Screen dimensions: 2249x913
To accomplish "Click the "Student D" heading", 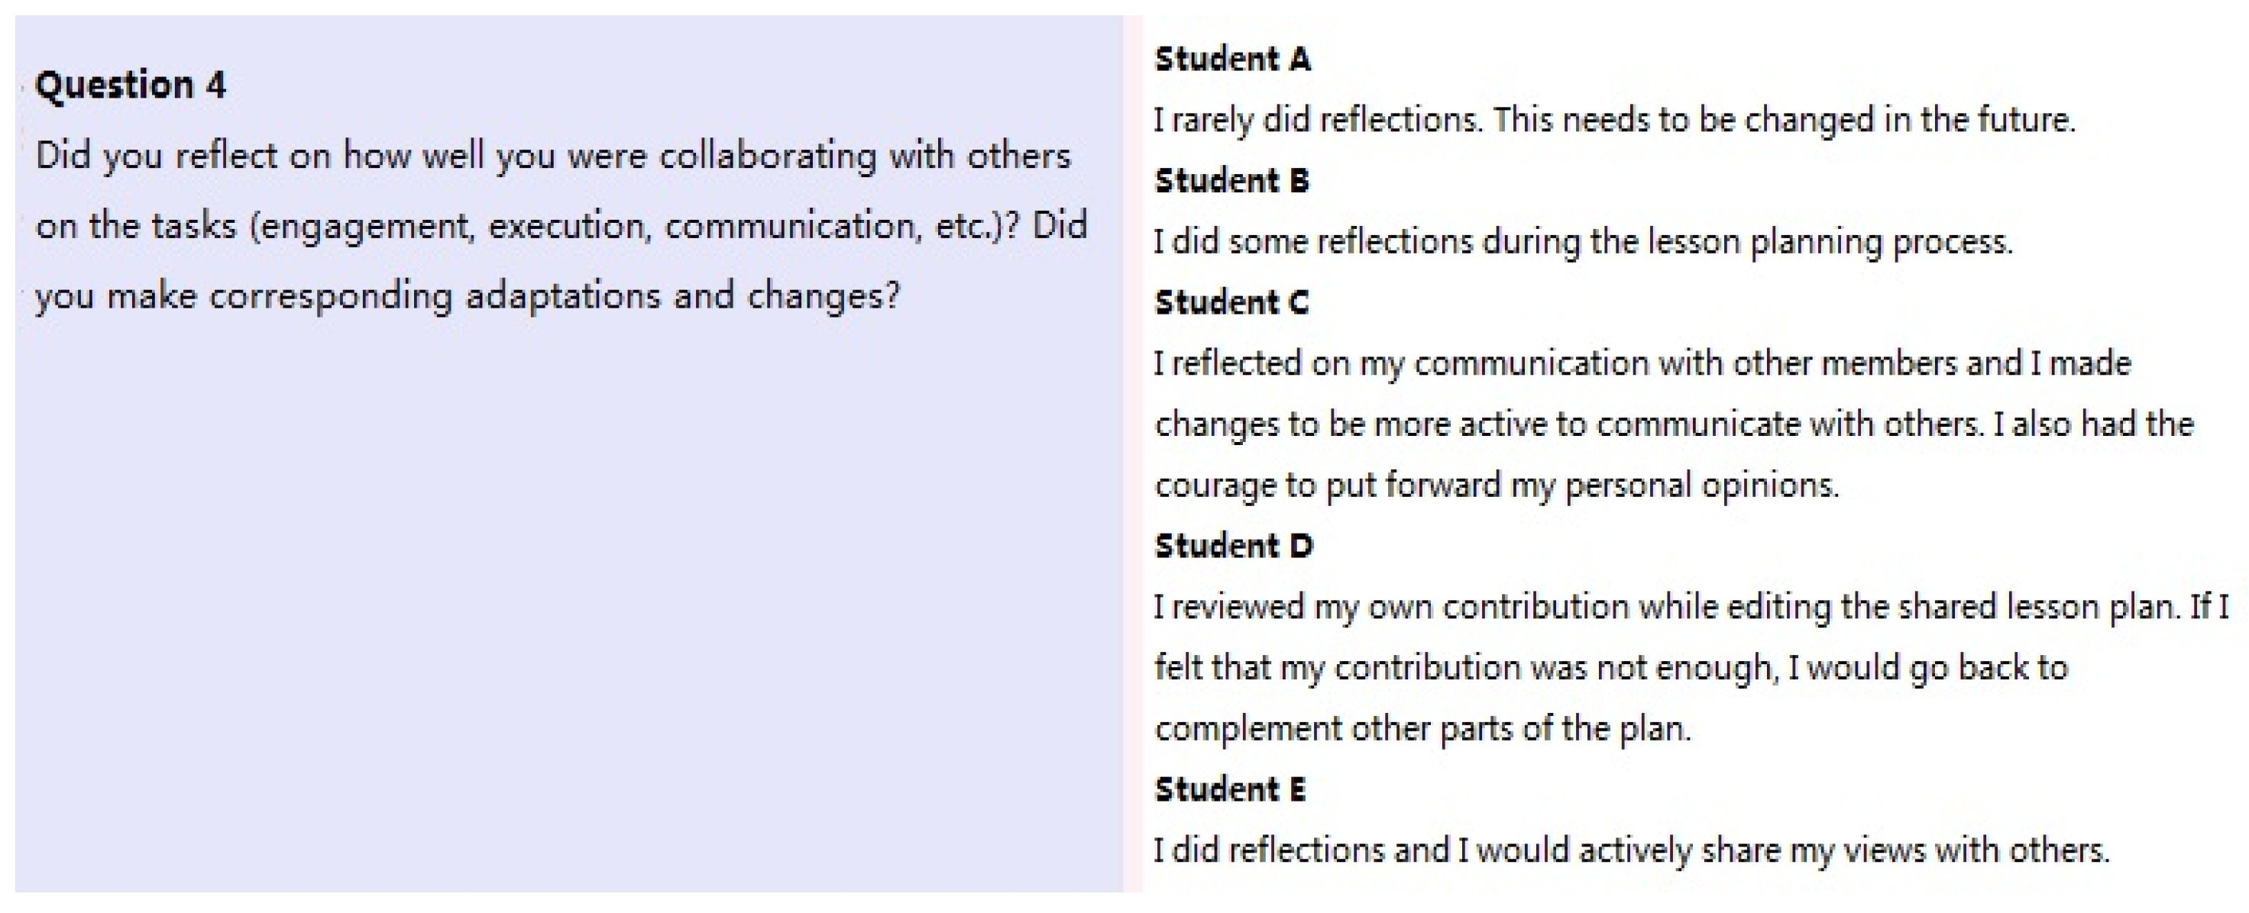I will click(1233, 547).
